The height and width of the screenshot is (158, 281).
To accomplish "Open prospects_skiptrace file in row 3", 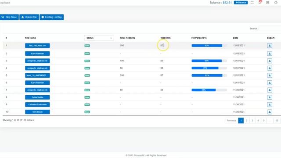I will tap(37, 61).
